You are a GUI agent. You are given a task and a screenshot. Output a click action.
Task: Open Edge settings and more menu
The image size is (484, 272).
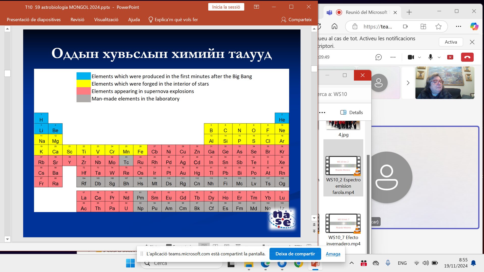(x=459, y=26)
